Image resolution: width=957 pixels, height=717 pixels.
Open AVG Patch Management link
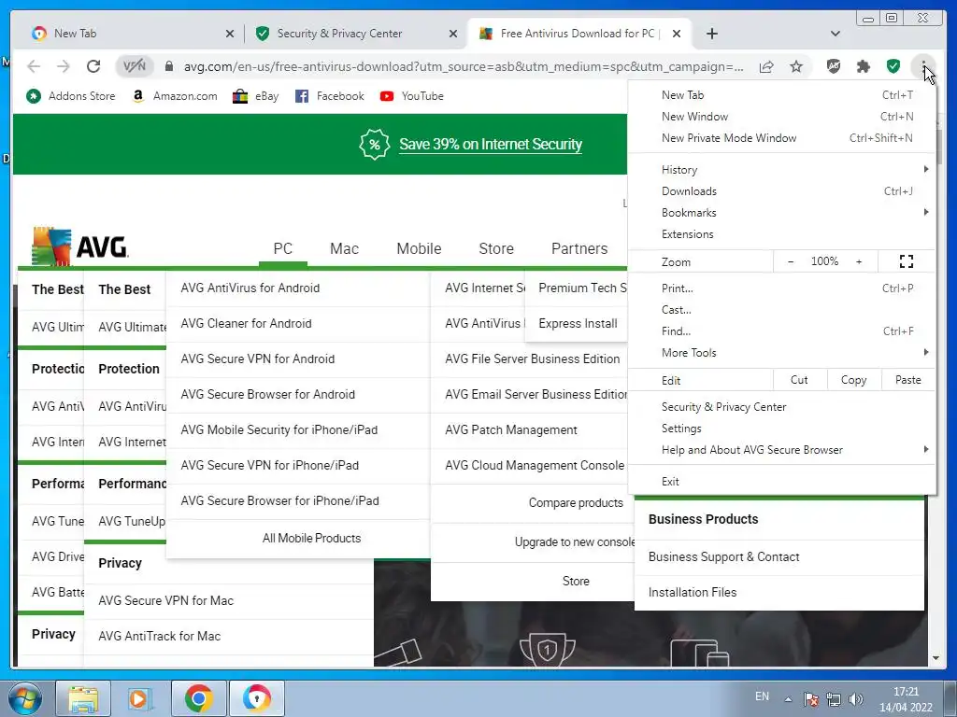[x=511, y=429]
